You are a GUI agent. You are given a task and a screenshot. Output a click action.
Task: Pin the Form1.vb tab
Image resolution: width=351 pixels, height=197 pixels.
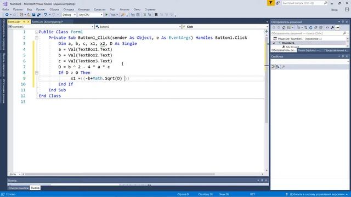coord(24,22)
